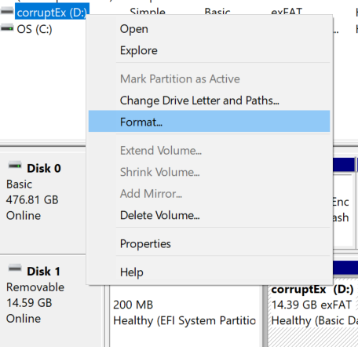
Task: Click Help in the context menu
Action: tap(209, 272)
